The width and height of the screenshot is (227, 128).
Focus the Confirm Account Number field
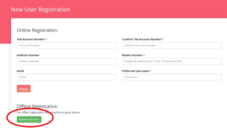[x=172, y=45]
